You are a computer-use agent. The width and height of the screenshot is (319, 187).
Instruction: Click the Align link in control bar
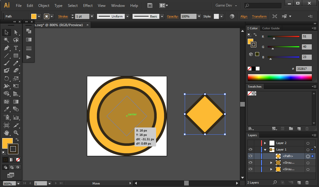click(x=244, y=16)
